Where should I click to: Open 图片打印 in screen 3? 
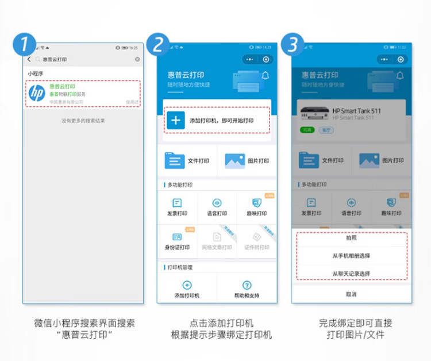382,160
